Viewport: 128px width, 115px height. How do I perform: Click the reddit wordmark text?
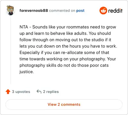115,11
